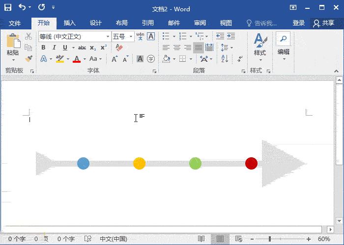
Task: Switch to the 布局 ribbon tab
Action: click(x=122, y=23)
